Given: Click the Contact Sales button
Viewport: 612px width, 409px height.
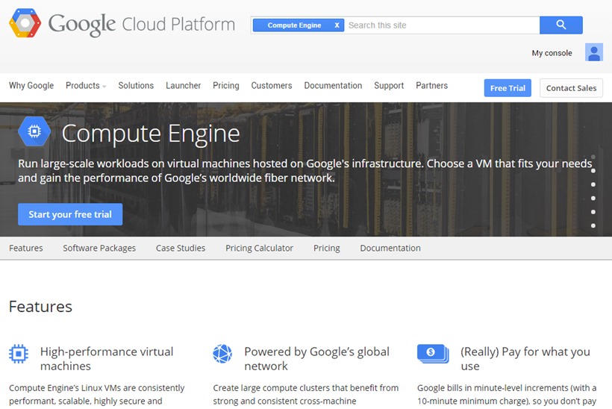Looking at the screenshot, I should click(x=571, y=88).
